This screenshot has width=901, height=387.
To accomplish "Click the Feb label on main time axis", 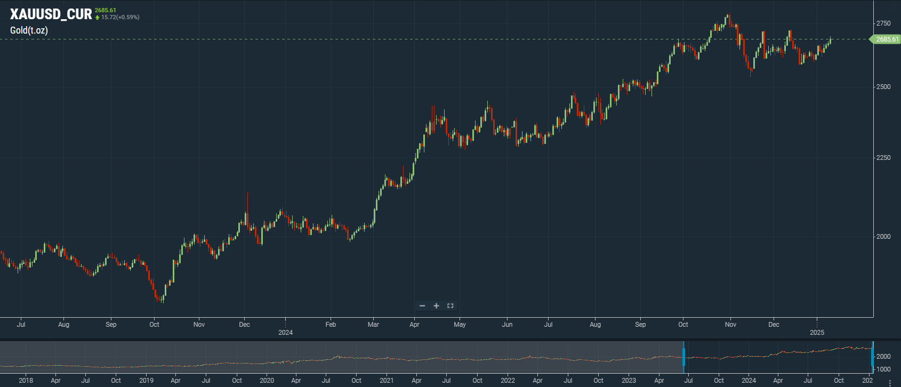I will tap(331, 324).
